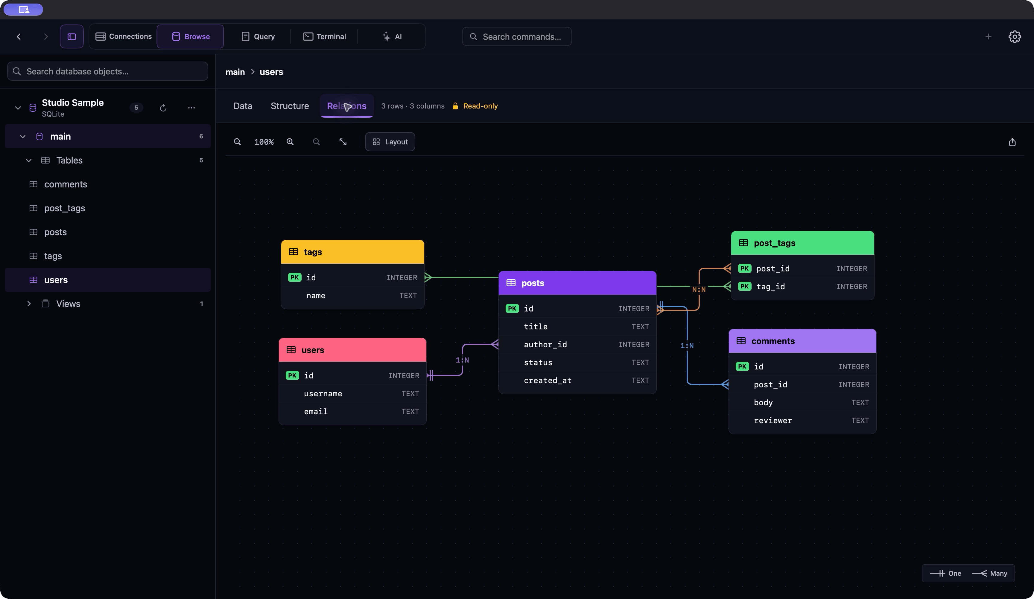1034x599 pixels.
Task: Click the post_tags table header in diagram
Action: 803,243
